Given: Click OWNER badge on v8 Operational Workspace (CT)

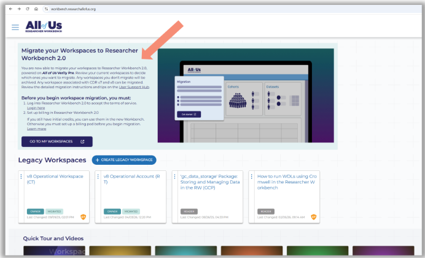Looking at the screenshot, I should pyautogui.click(x=35, y=211).
